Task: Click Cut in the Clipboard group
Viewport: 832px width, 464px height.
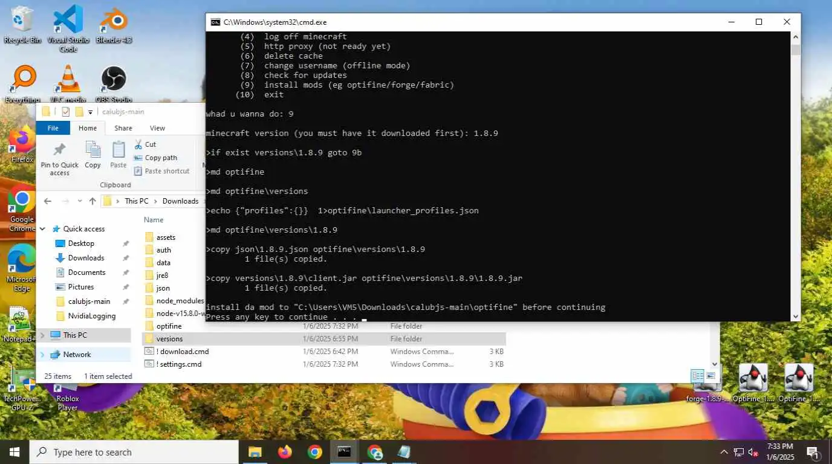Action: click(x=145, y=144)
